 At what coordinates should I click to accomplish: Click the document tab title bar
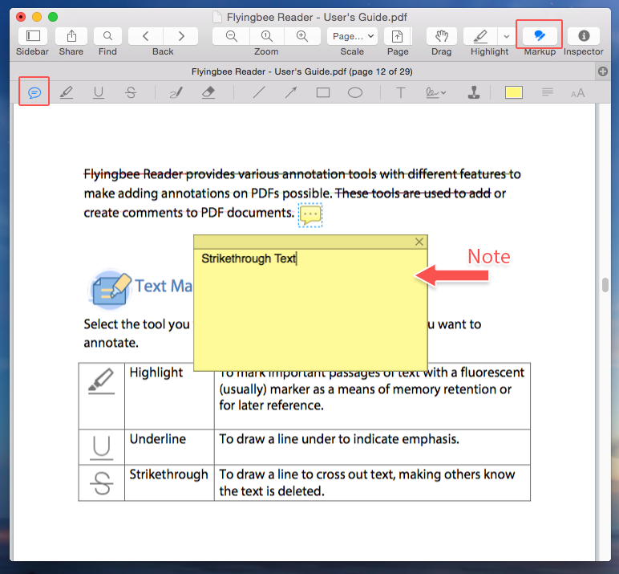[x=302, y=71]
